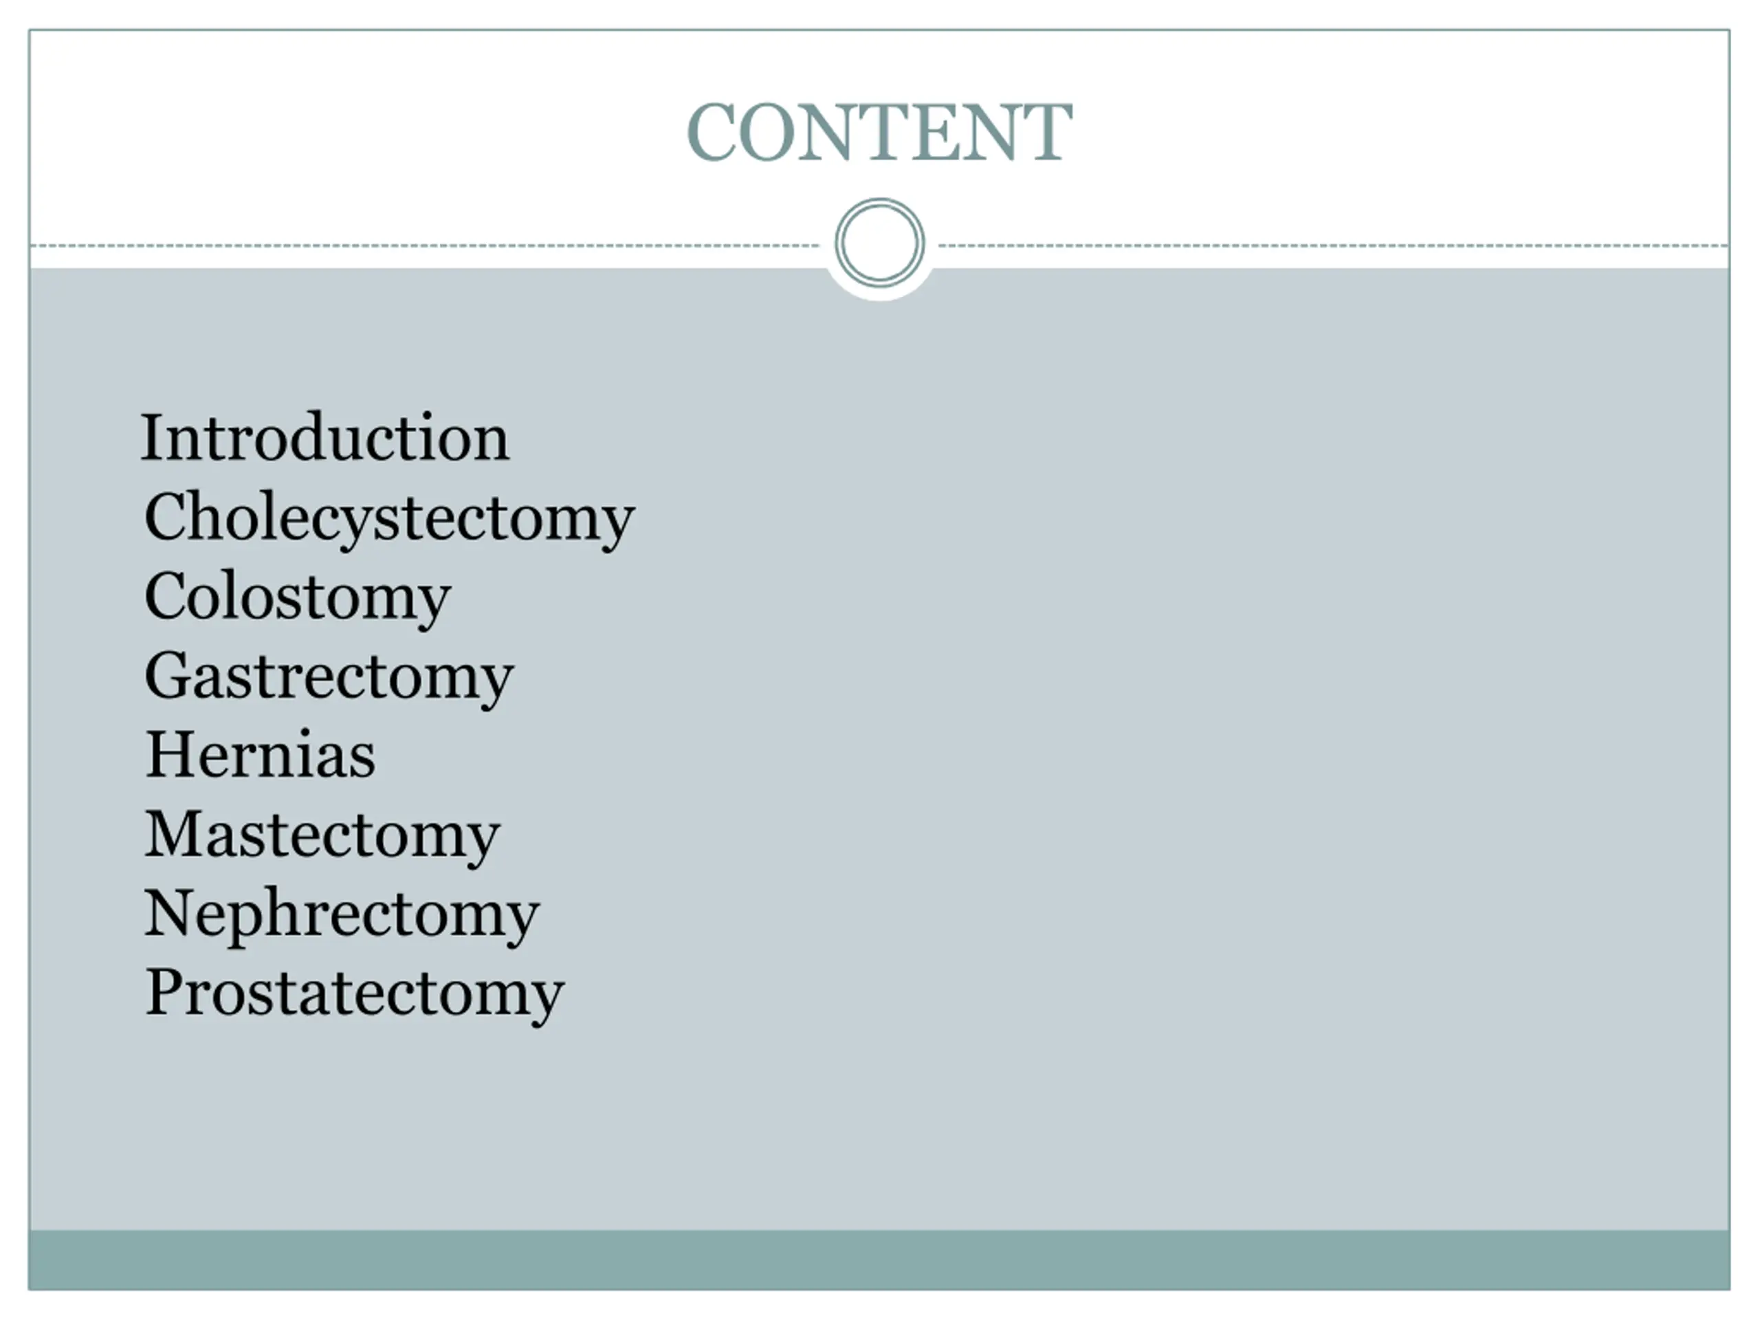Select the Cholecystectomy entry
Viewport: 1760px width, 1320px height.
click(x=389, y=517)
